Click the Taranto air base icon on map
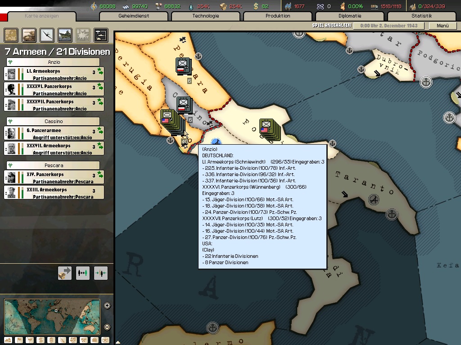Viewport: 461px width, 345px height. pos(374,200)
